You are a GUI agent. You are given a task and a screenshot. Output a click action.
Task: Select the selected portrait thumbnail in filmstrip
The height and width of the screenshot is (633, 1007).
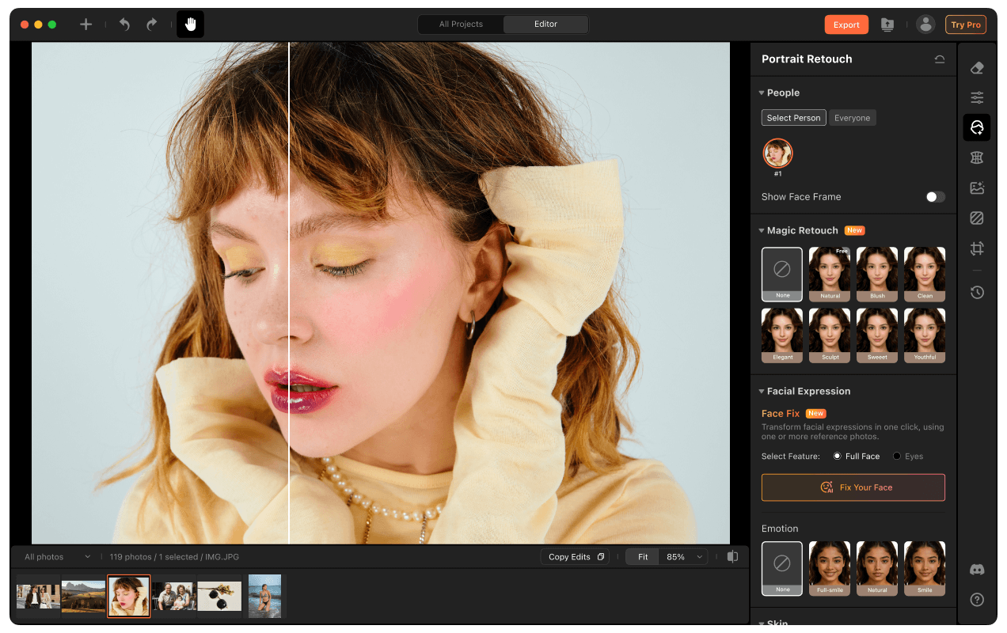[129, 597]
